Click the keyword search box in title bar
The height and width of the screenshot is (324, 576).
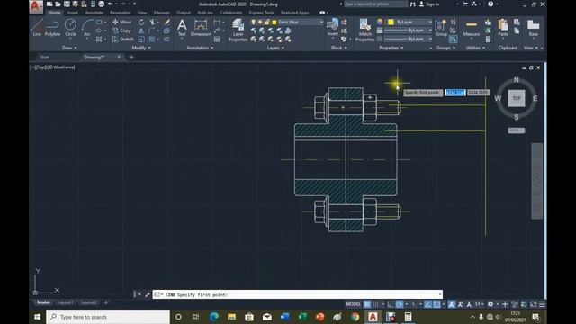point(376,4)
